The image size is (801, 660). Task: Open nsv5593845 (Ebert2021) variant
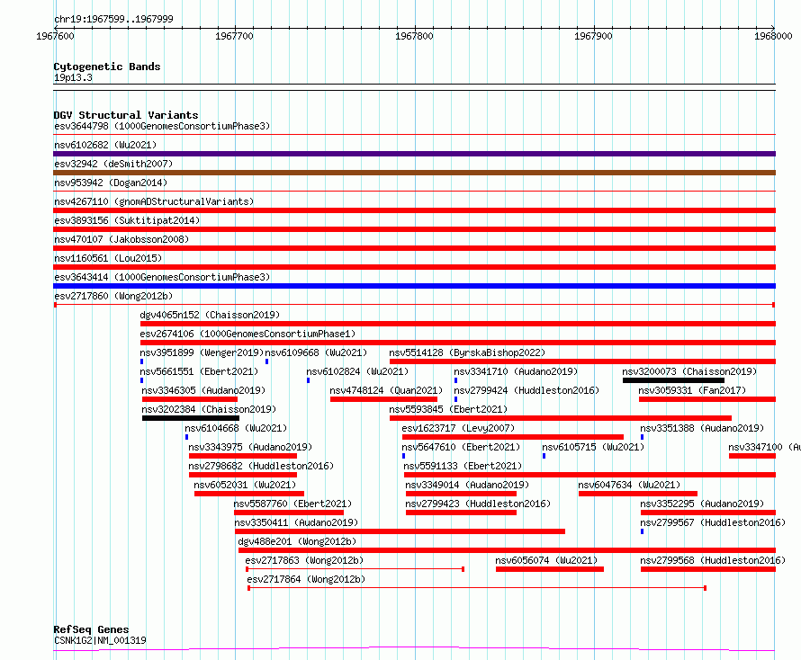[448, 409]
